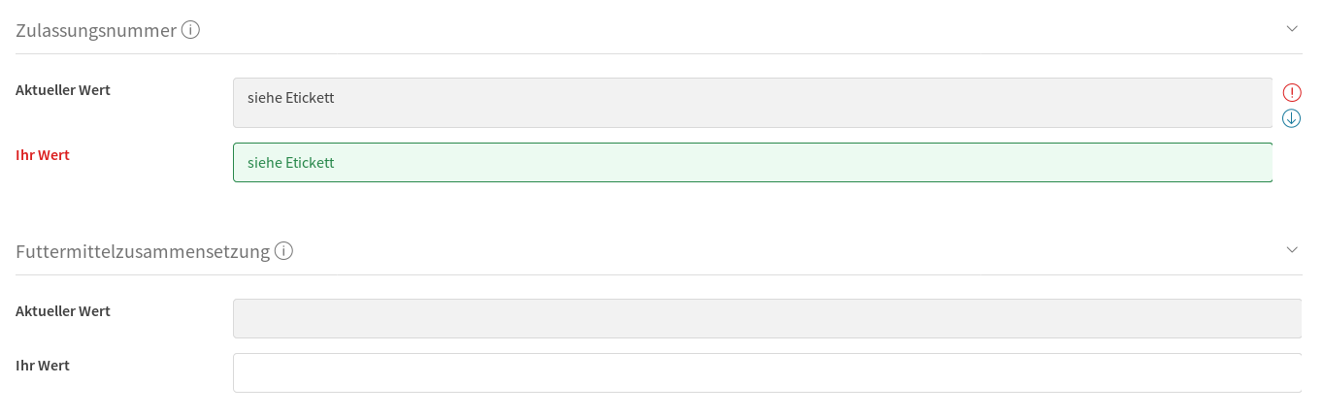The image size is (1323, 417).
Task: Click the gray field's 'siehe Etickett' text
Action: click(291, 97)
